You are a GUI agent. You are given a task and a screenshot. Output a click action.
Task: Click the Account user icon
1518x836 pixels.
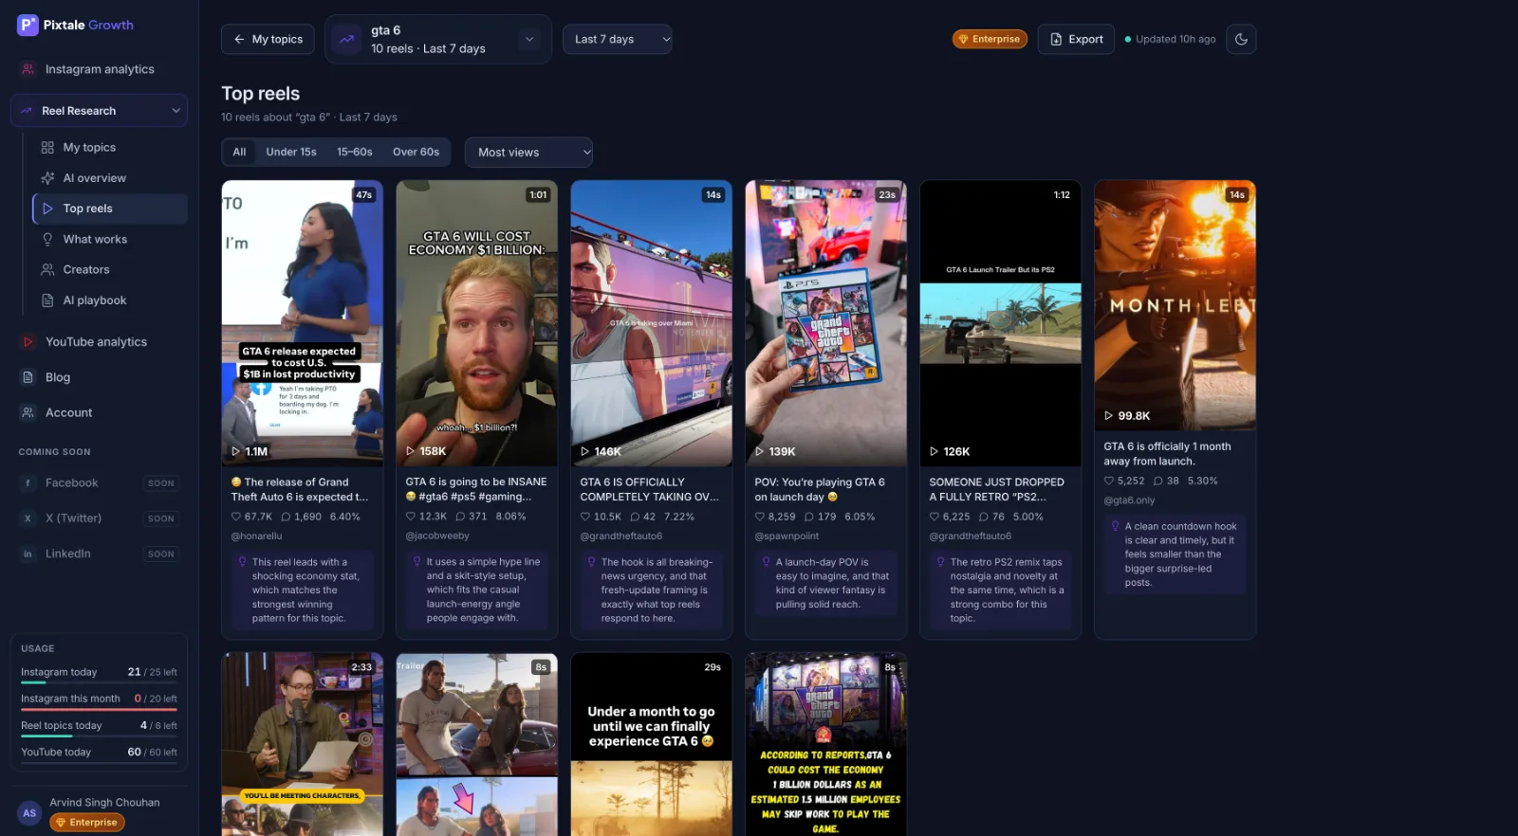pos(28,413)
